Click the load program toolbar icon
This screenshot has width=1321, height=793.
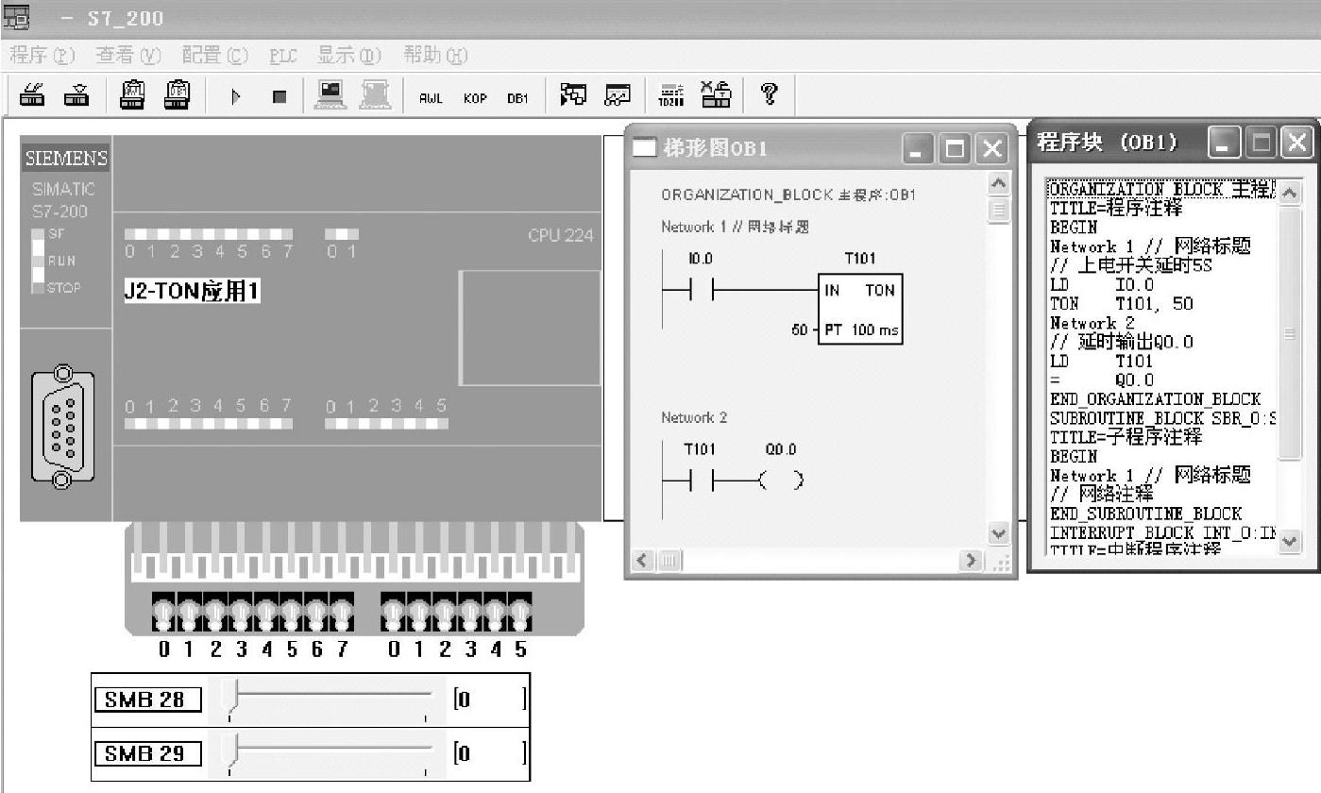coord(33,96)
